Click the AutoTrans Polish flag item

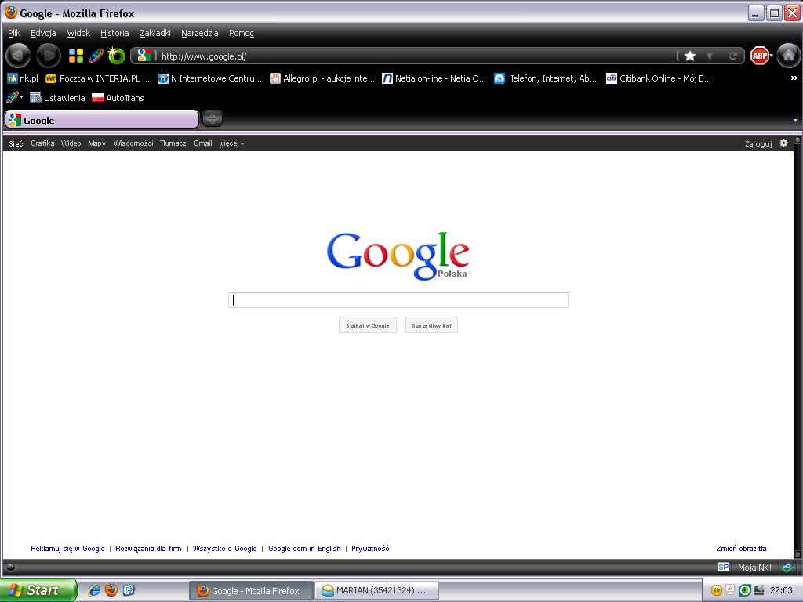[x=118, y=98]
